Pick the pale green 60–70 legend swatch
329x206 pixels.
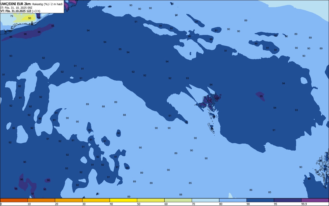point(178,200)
